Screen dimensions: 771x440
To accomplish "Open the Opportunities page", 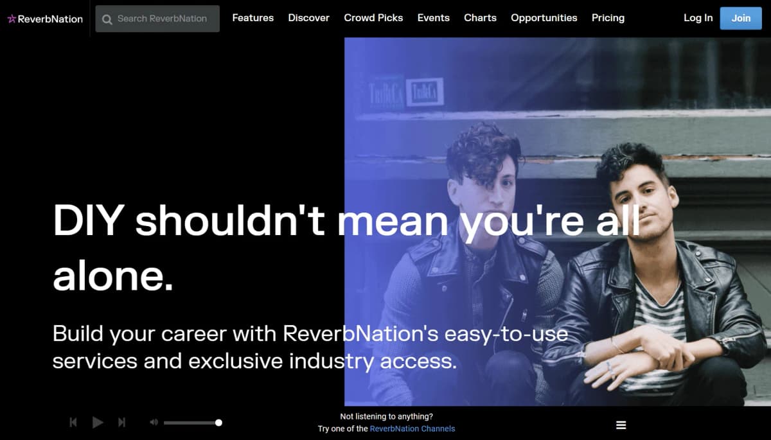I will 544,18.
